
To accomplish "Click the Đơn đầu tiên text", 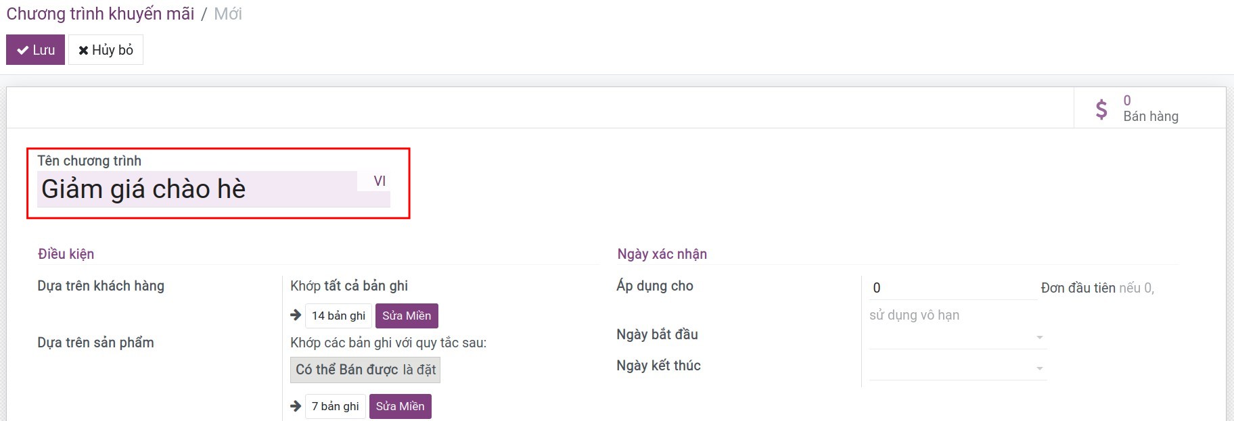I will point(1078,288).
